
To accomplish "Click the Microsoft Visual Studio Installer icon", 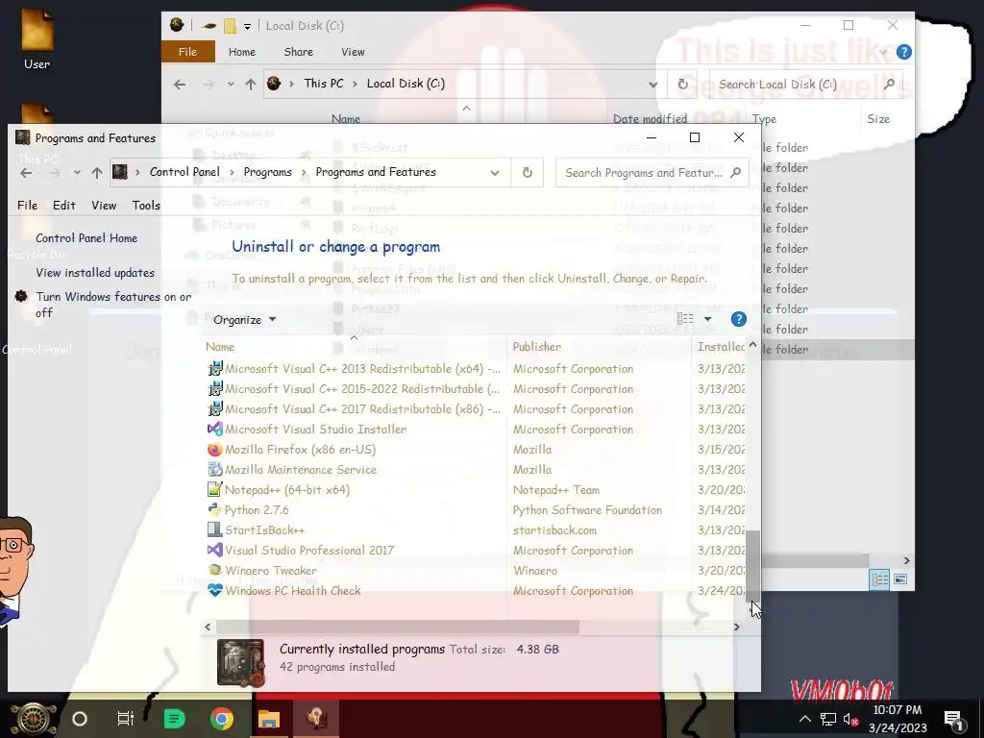I will click(x=214, y=430).
